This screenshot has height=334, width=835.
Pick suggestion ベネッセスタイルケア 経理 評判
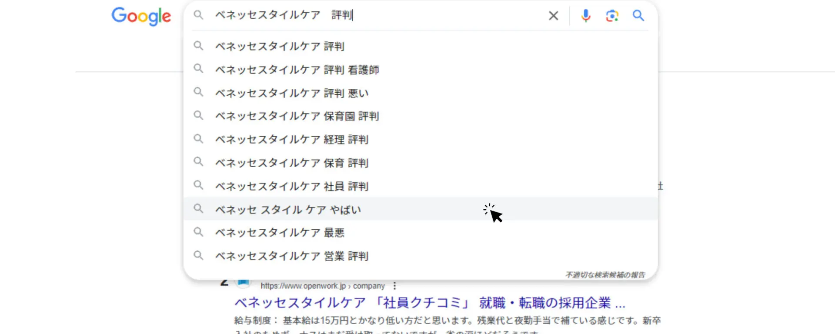pyautogui.click(x=421, y=140)
